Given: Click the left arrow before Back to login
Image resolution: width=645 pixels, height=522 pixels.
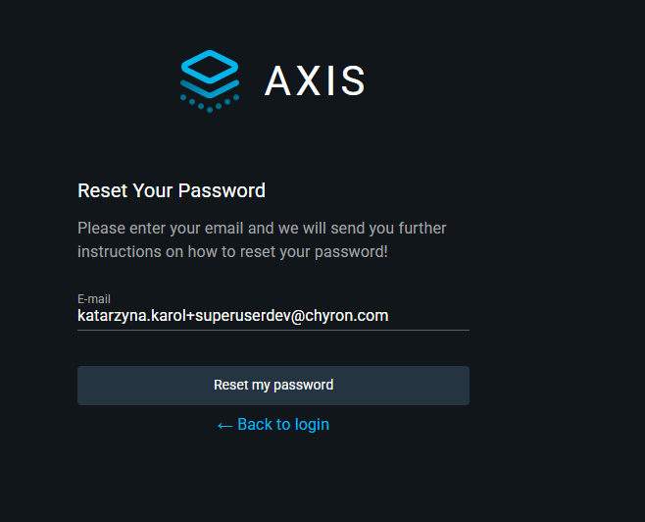Looking at the screenshot, I should [224, 425].
